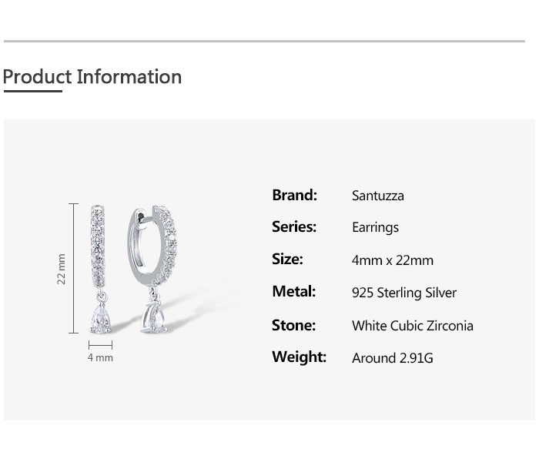The image size is (539, 459).
Task: Select the 4mm x 22mm size value
Action: pos(392,260)
